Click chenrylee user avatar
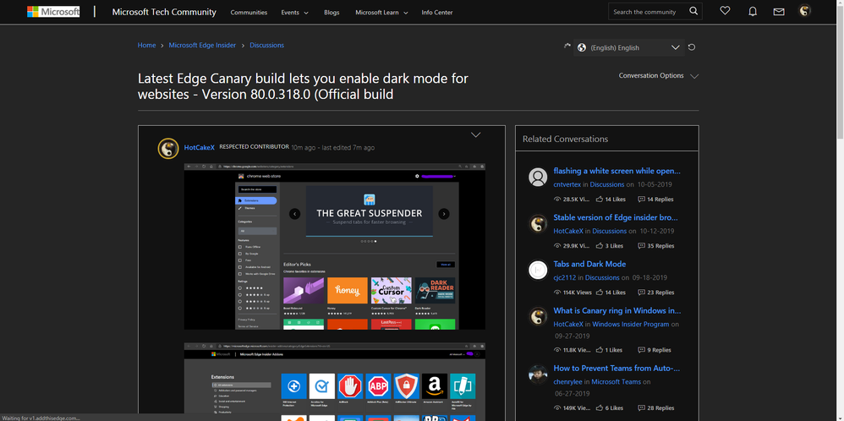844x421 pixels. pyautogui.click(x=538, y=375)
